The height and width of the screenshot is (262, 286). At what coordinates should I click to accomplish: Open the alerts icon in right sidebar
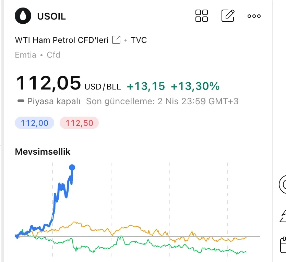point(283,215)
